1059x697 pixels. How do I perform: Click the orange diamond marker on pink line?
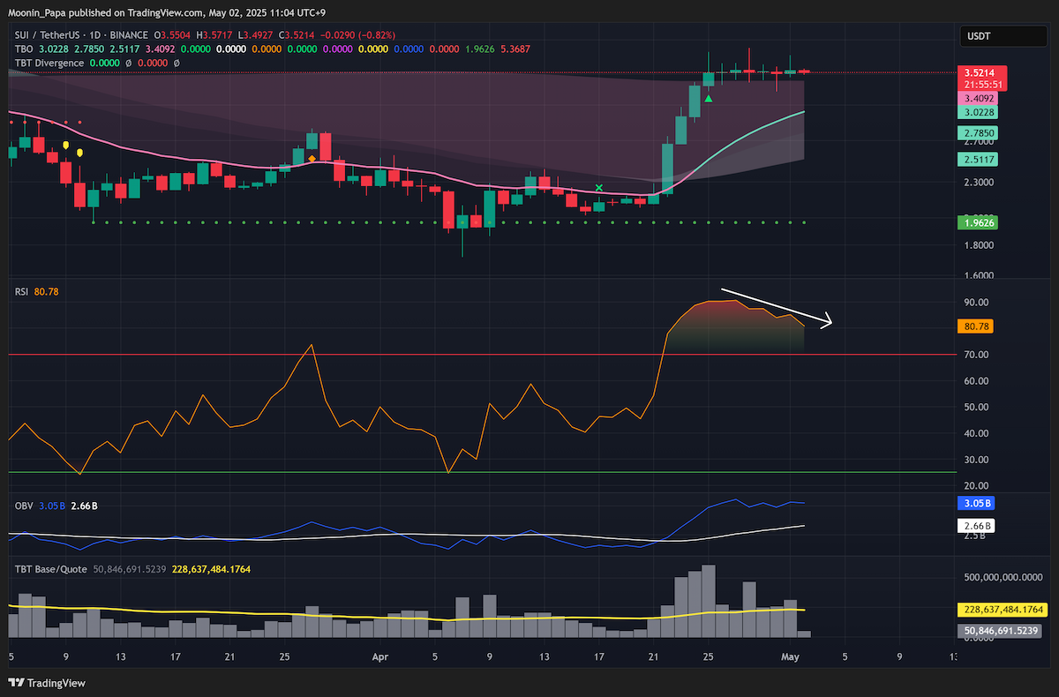point(312,159)
